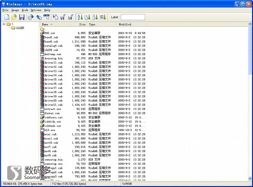Click the oemsetup.exe application icon
Image resolution: width=253 pixels, height=187 pixels.
coord(42,164)
